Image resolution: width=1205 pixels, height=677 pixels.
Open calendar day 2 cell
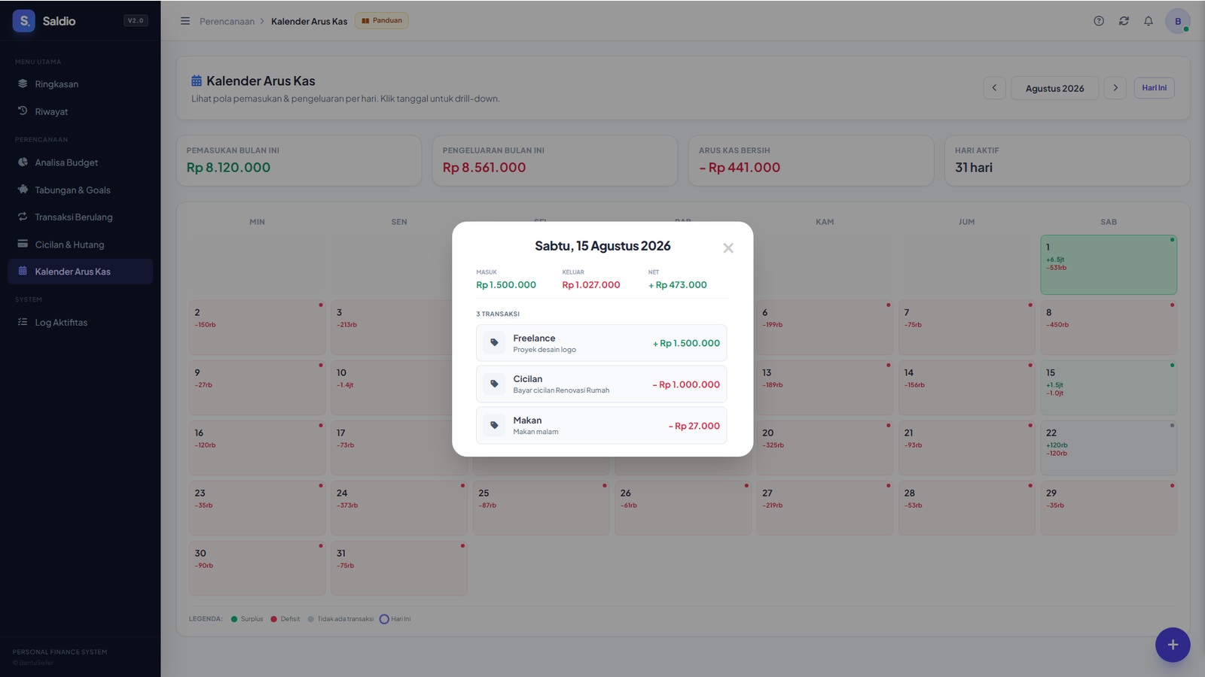[x=257, y=328]
